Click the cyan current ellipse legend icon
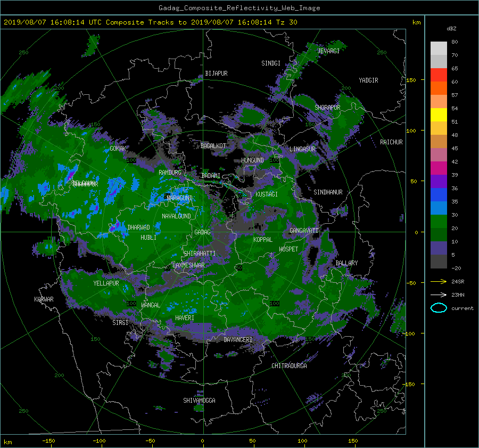479x448 pixels. [x=439, y=308]
